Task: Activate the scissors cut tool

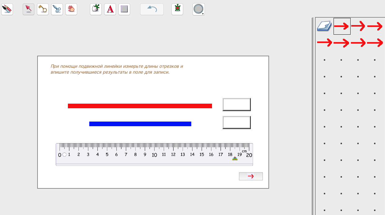Action: pos(57,9)
